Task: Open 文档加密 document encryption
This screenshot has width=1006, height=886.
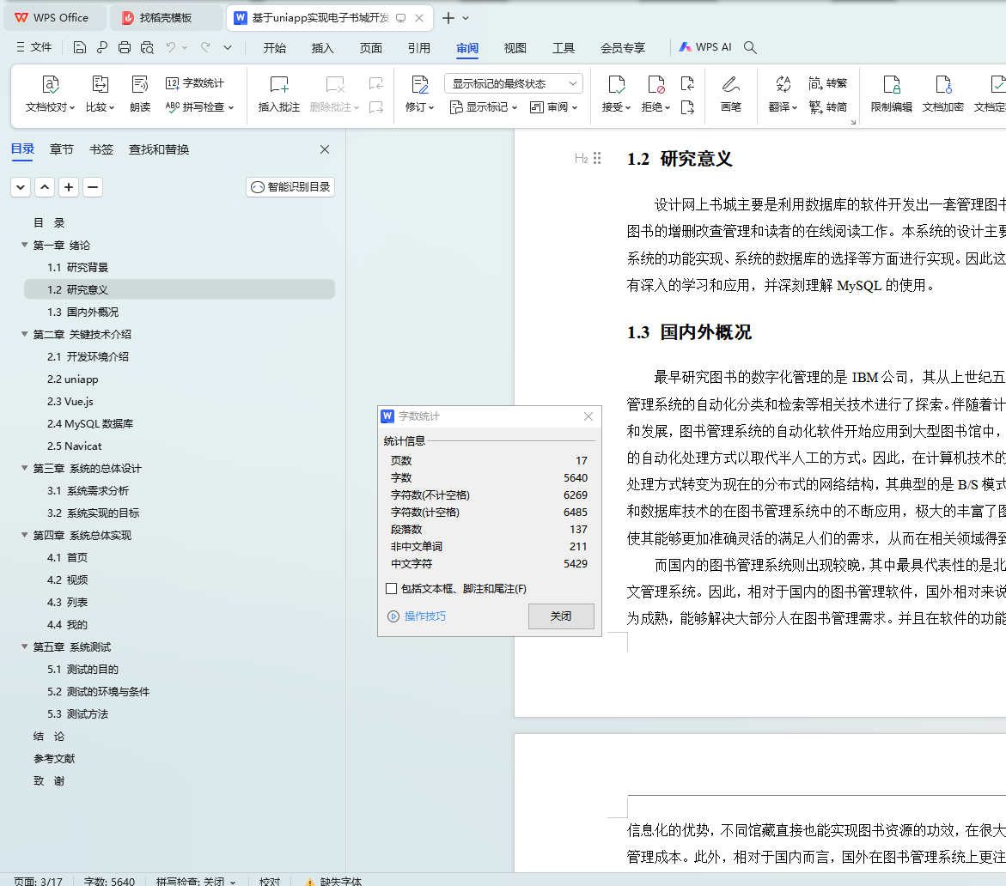Action: (942, 94)
